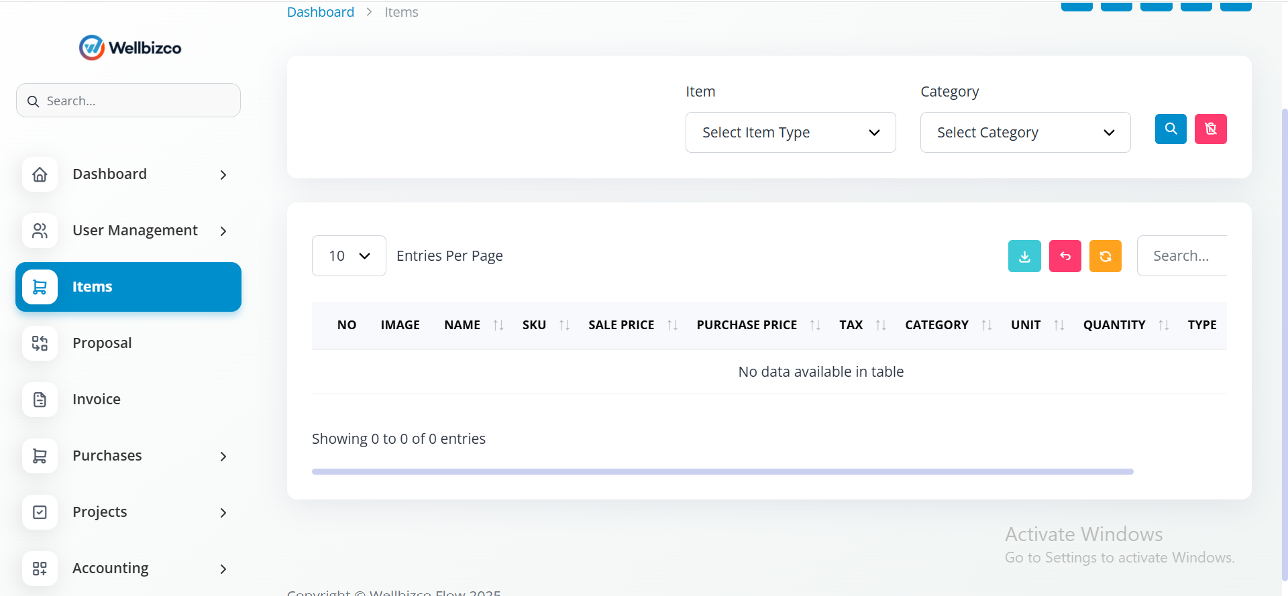Focus the sidebar Search field
This screenshot has height=596, width=1288.
(x=128, y=101)
